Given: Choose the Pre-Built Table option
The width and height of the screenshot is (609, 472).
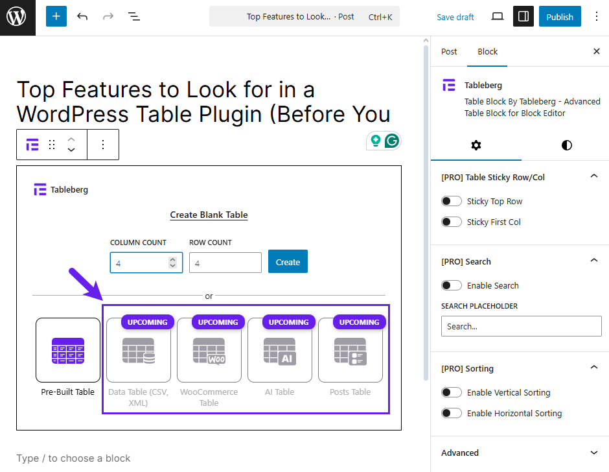Looking at the screenshot, I should tap(68, 350).
